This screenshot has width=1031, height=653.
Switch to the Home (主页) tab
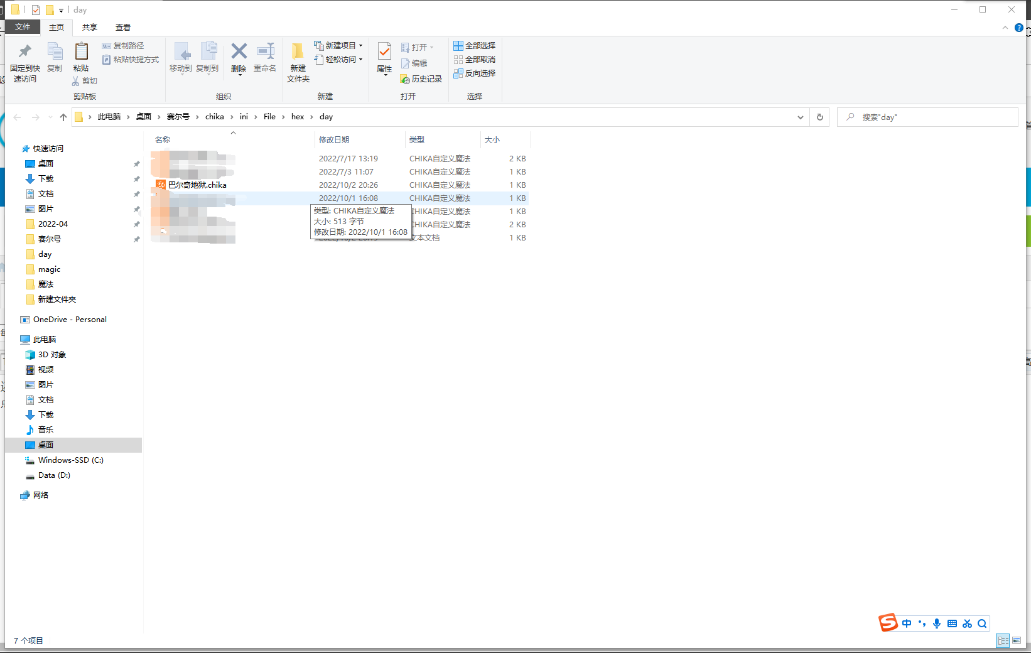click(x=57, y=28)
